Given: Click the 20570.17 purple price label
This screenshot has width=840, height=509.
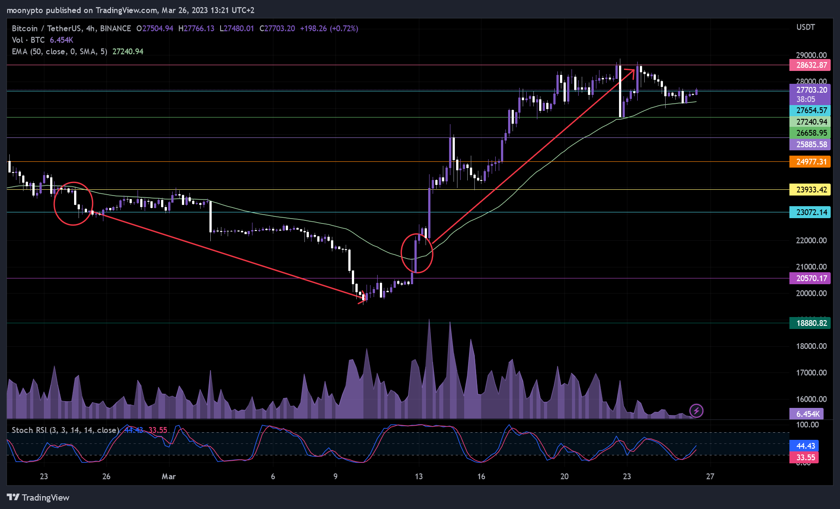Looking at the screenshot, I should [x=810, y=278].
